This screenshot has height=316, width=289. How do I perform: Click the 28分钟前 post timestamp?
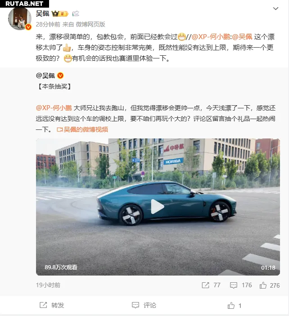tap(48, 24)
